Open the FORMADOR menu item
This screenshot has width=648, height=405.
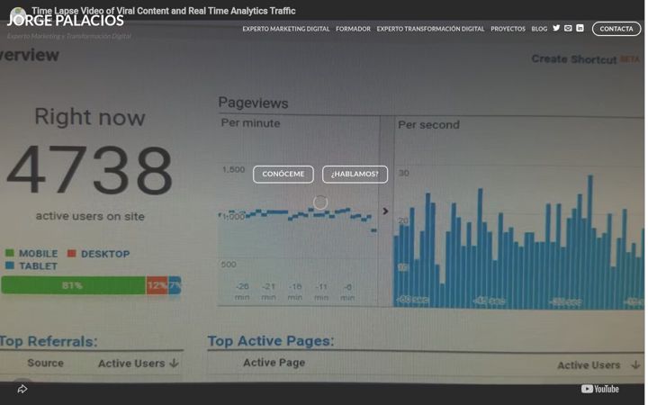pos(353,29)
